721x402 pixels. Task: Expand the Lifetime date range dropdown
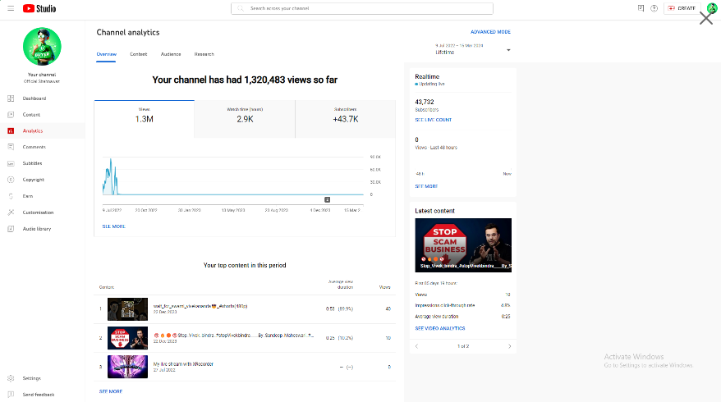[x=508, y=50]
